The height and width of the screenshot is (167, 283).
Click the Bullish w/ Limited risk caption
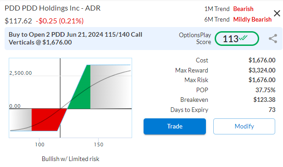[70, 159]
